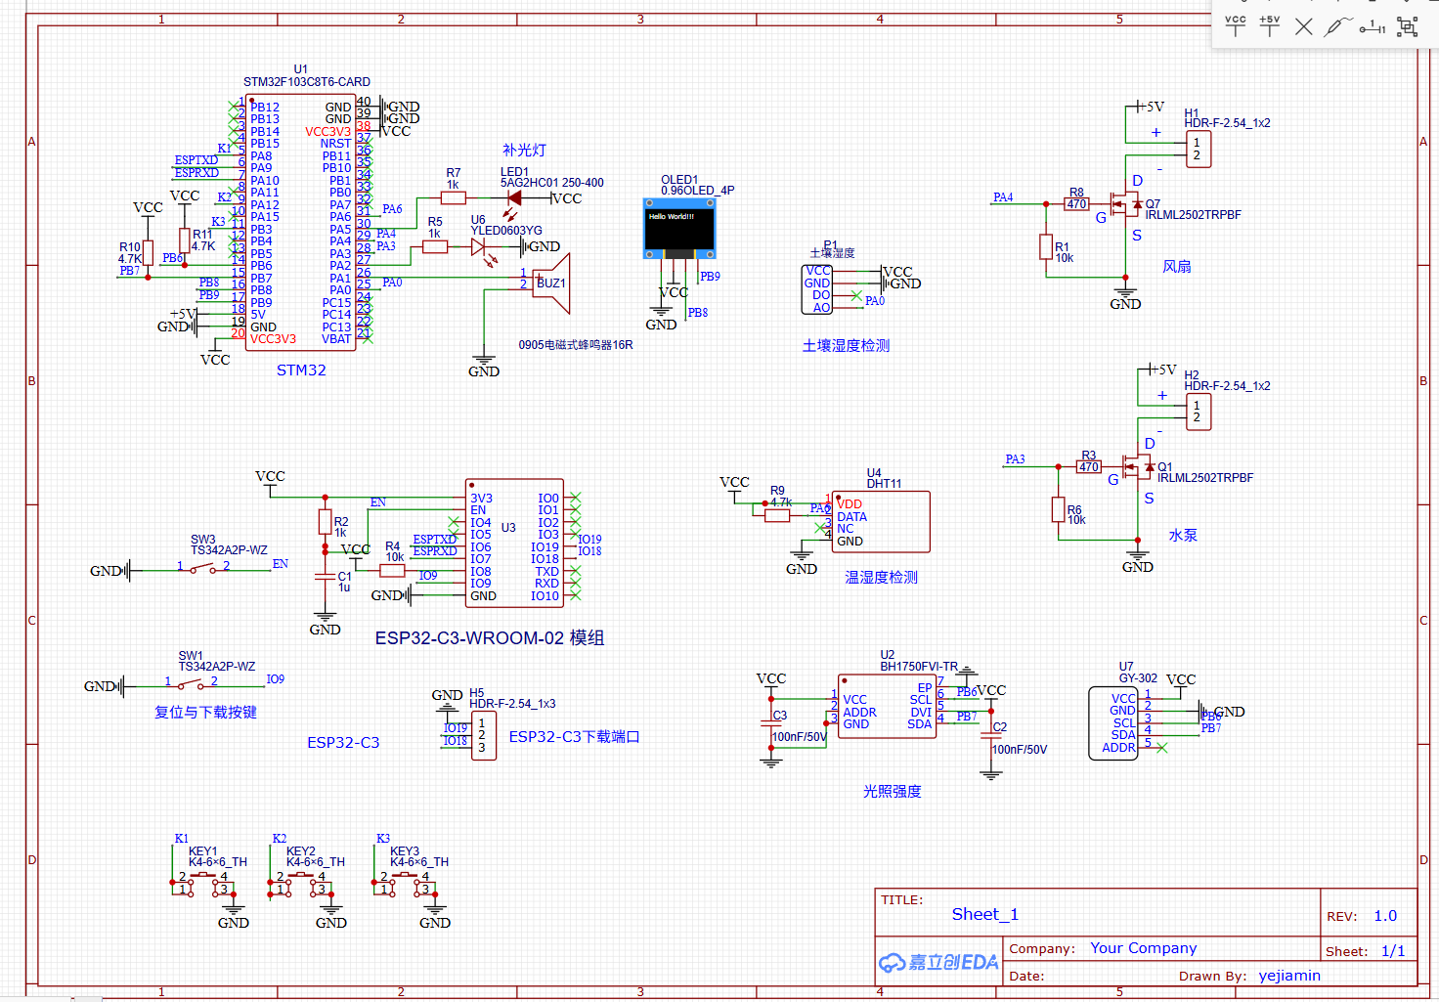Select the STM32F103C8T6-CARD part name
Screen dimensions: 1439x1002
coord(307,82)
